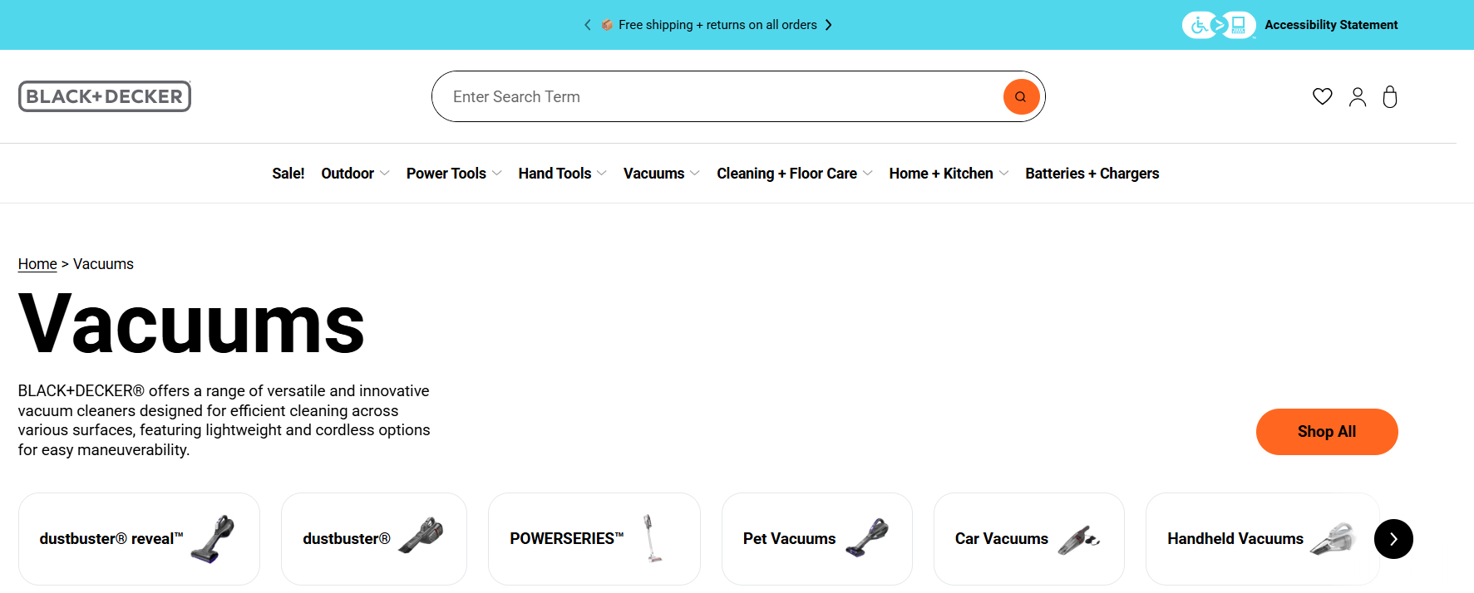Advance category carousel with black arrow

[x=1393, y=539]
